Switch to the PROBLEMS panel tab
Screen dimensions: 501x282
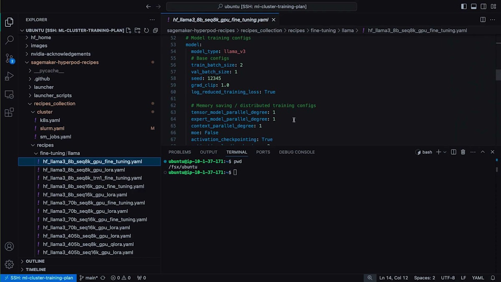click(180, 152)
